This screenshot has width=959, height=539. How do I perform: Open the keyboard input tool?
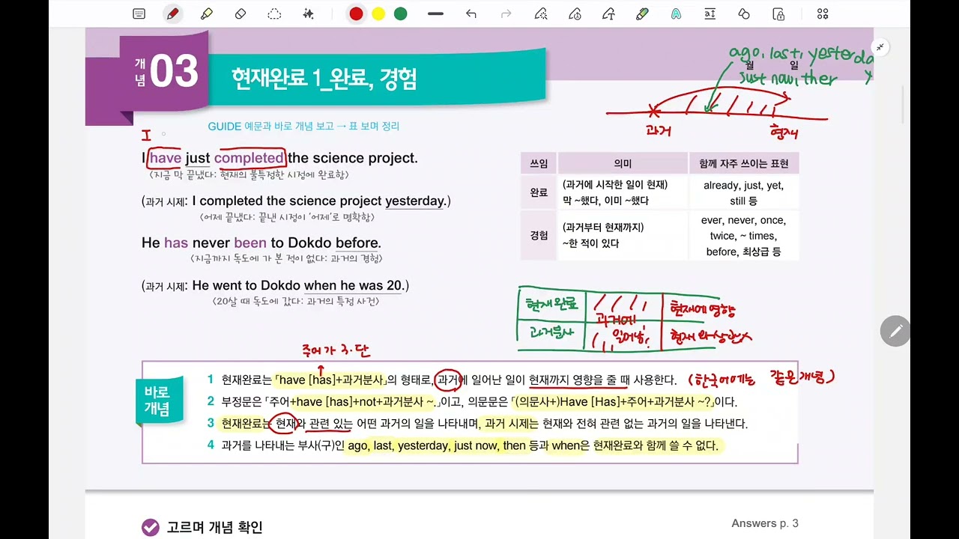(x=139, y=13)
